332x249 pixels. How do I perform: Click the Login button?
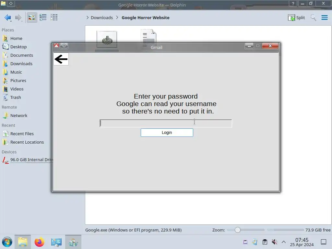coord(167,133)
